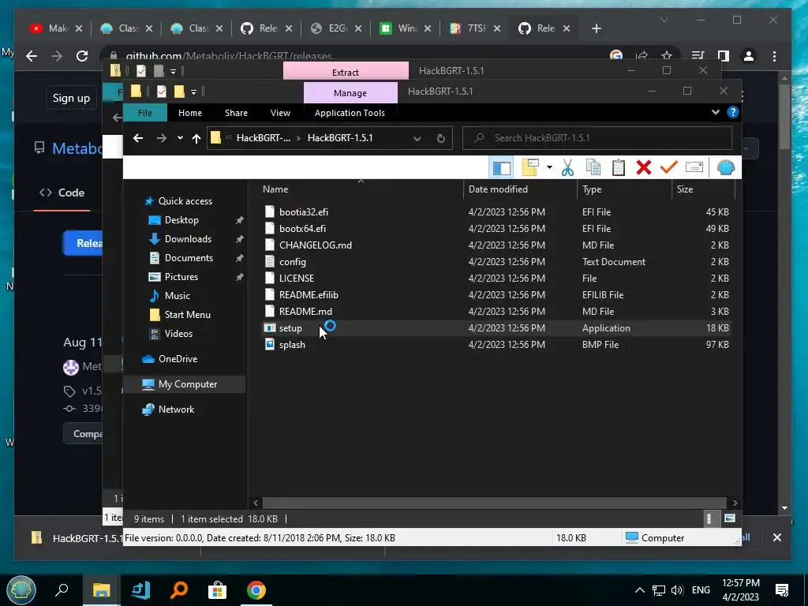Image resolution: width=808 pixels, height=606 pixels.
Task: Open the File ribbon tab
Action: (x=145, y=113)
